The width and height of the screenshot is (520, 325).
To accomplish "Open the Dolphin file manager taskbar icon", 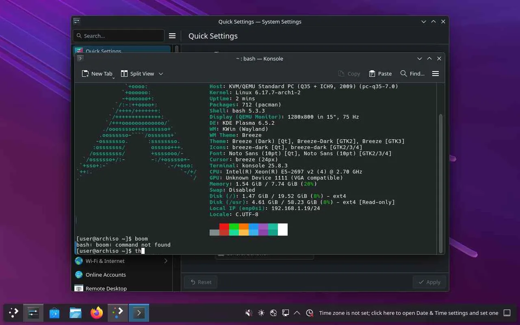I will 76,313.
